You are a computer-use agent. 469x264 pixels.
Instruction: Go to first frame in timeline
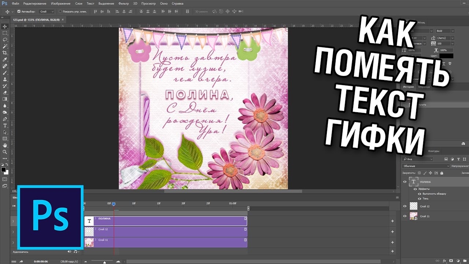coord(14,206)
